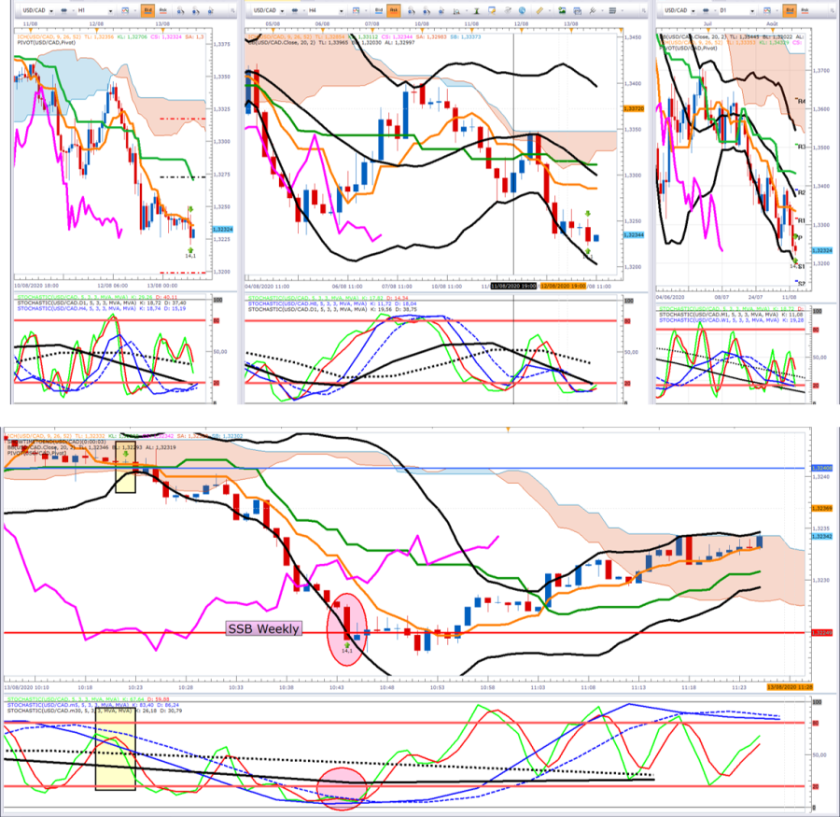This screenshot has width=840, height=817.
Task: Expand the wrench tools dropdown arrow in H4 toolbar
Action: click(603, 10)
